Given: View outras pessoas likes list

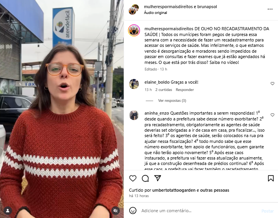Looking at the screenshot, I should coord(214,190).
